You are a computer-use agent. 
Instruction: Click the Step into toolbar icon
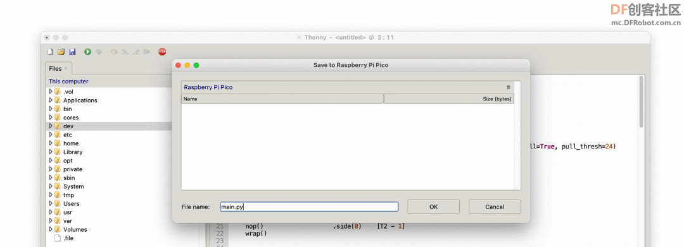(125, 52)
